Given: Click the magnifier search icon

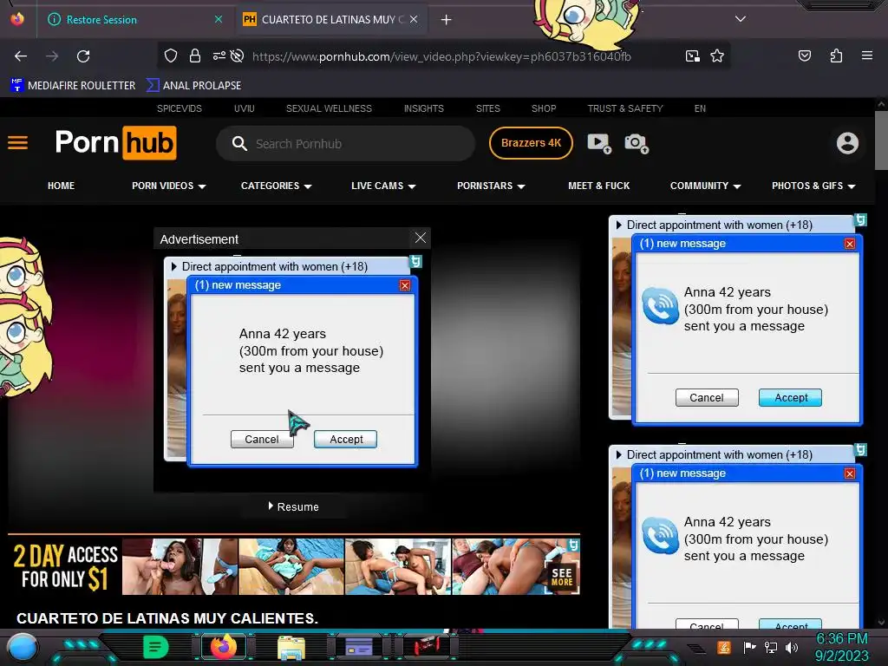Looking at the screenshot, I should pyautogui.click(x=239, y=143).
